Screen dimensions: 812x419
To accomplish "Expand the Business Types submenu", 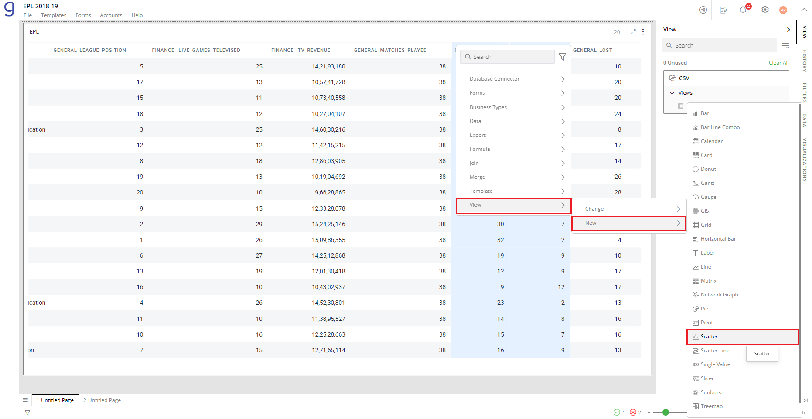I will tap(513, 107).
